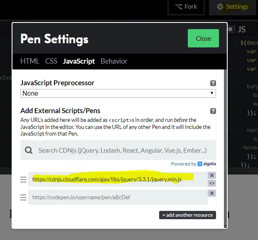
Task: Click the jQuery row's drag handle icon
Action: [23, 180]
